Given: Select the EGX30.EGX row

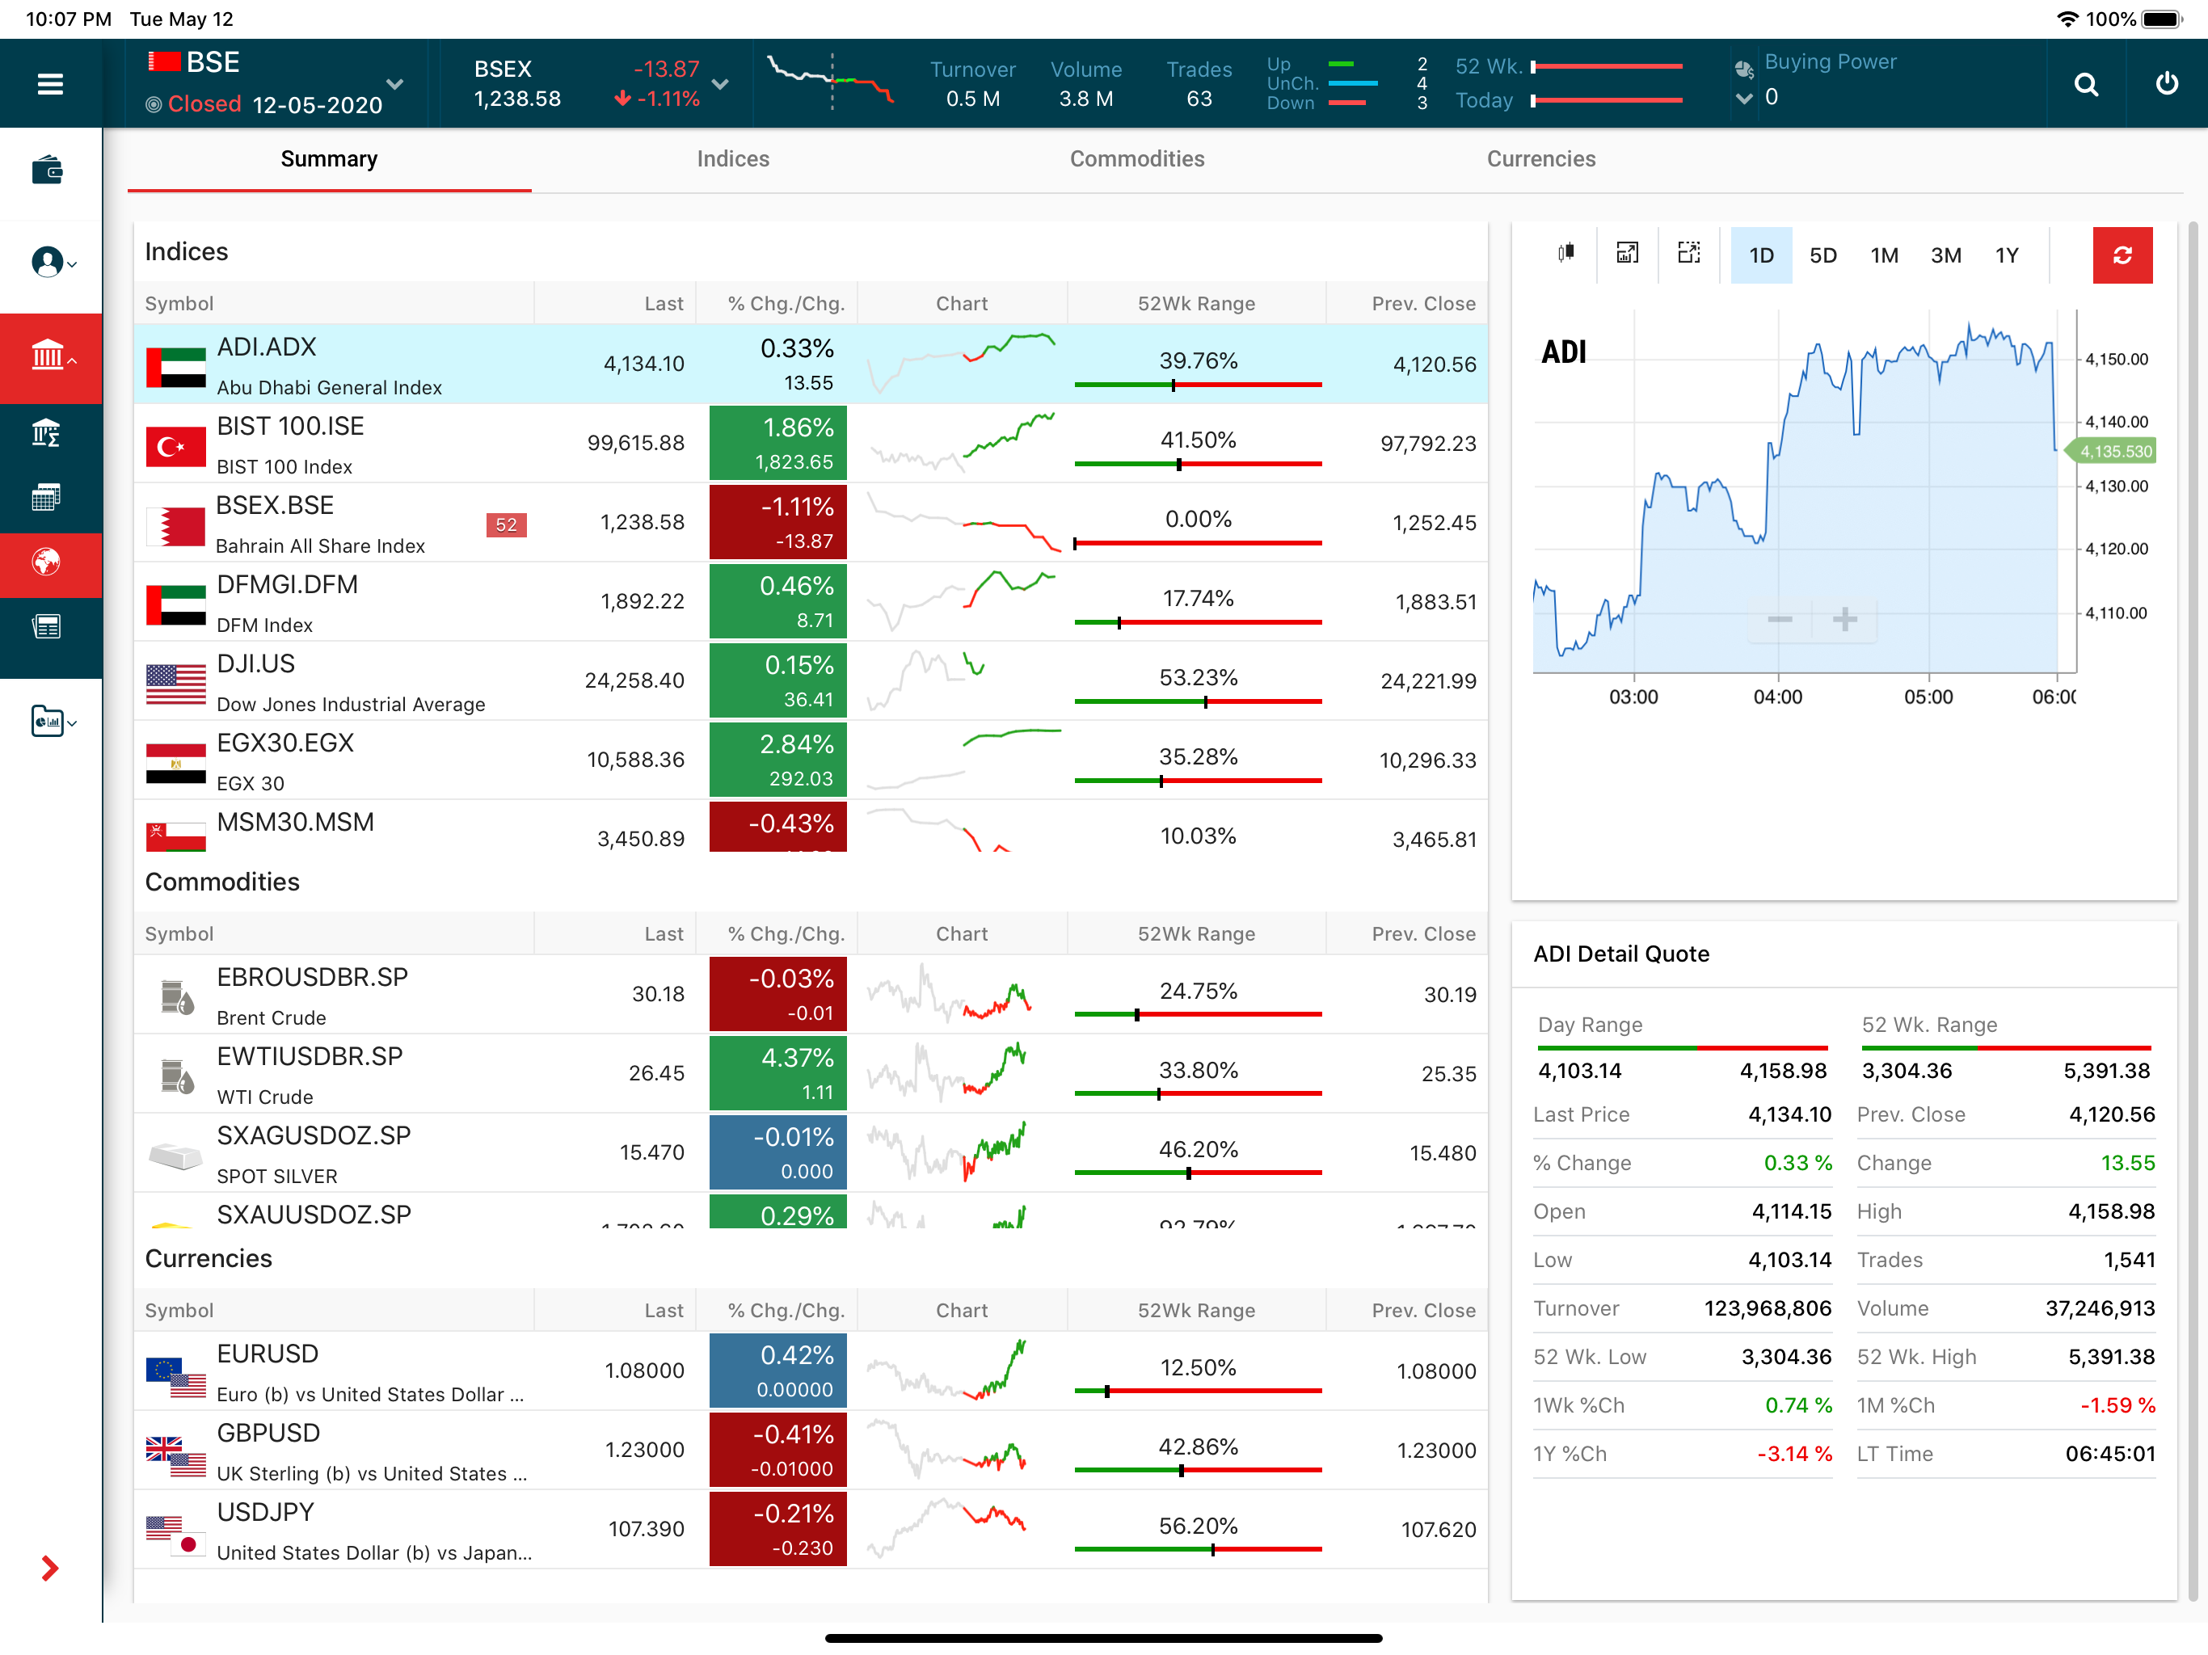Looking at the screenshot, I should pyautogui.click(x=811, y=760).
